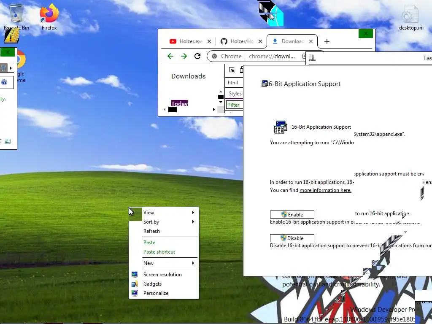Switch to the Holzer.exe tab
432x324 pixels.
click(191, 41)
